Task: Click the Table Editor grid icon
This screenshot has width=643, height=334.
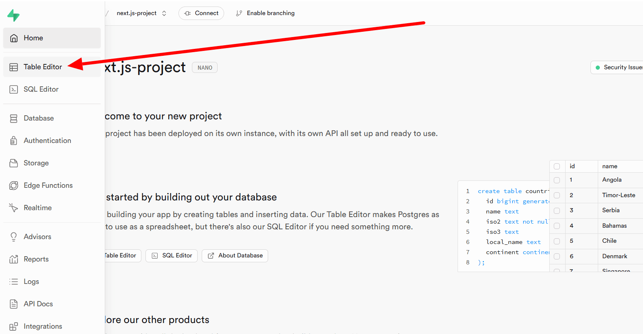Action: click(x=14, y=67)
